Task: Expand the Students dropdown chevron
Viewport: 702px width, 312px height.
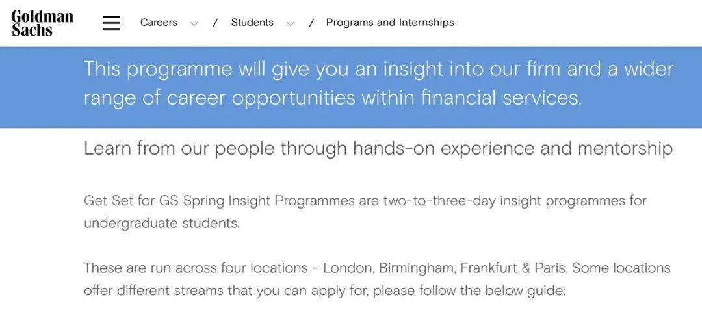Action: click(291, 23)
